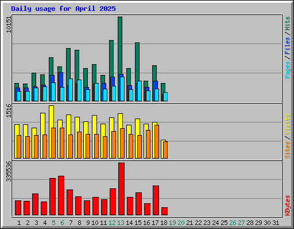Select the yellow Visits legend label
The width and height of the screenshot is (294, 229).
point(287,125)
